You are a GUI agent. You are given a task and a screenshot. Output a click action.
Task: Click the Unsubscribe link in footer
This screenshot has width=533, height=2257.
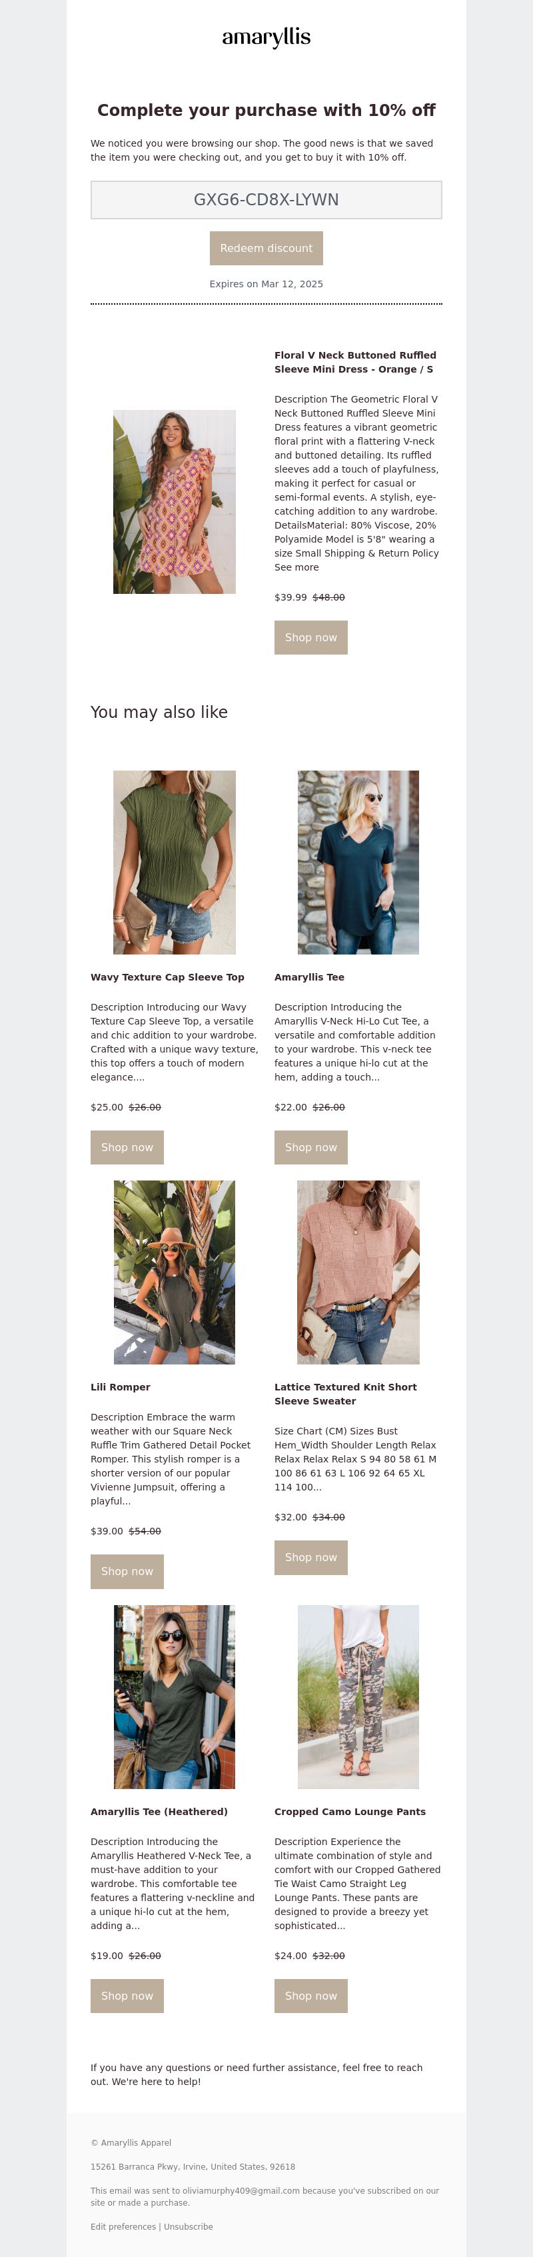[x=188, y=2226]
